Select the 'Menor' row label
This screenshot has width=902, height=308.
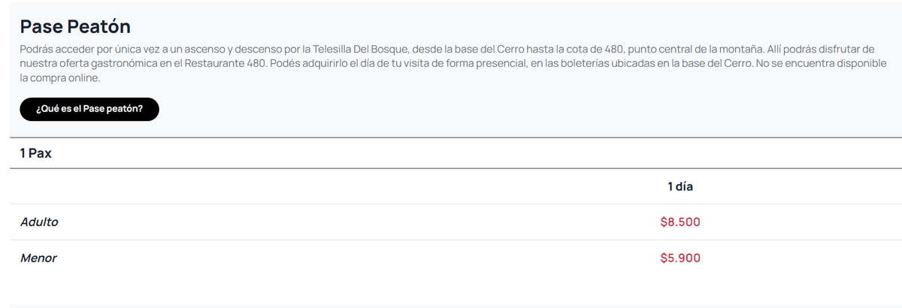pyautogui.click(x=38, y=258)
